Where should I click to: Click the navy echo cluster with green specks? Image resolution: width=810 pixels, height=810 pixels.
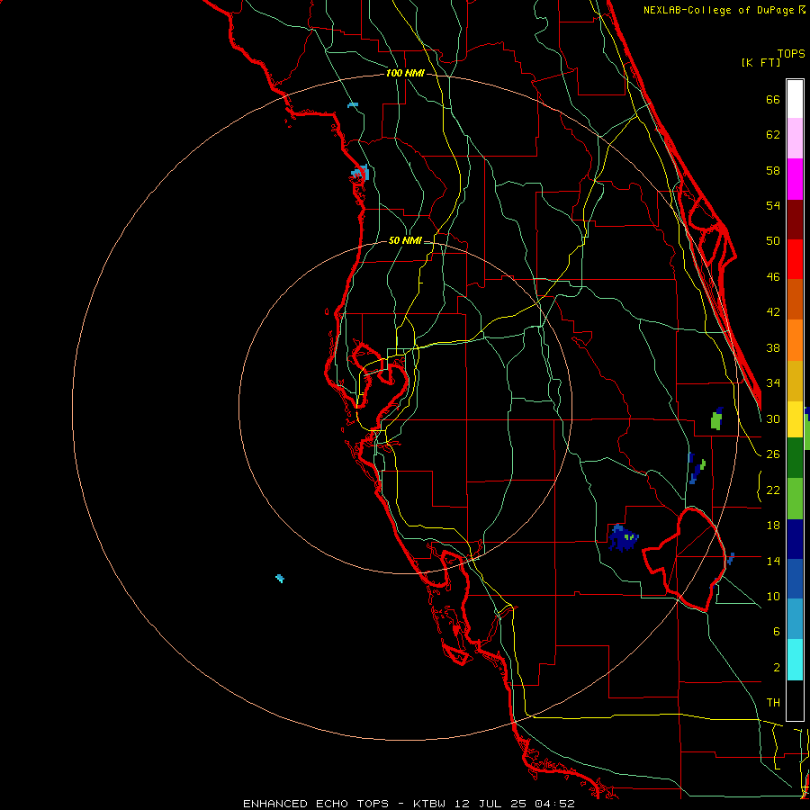coord(623,538)
